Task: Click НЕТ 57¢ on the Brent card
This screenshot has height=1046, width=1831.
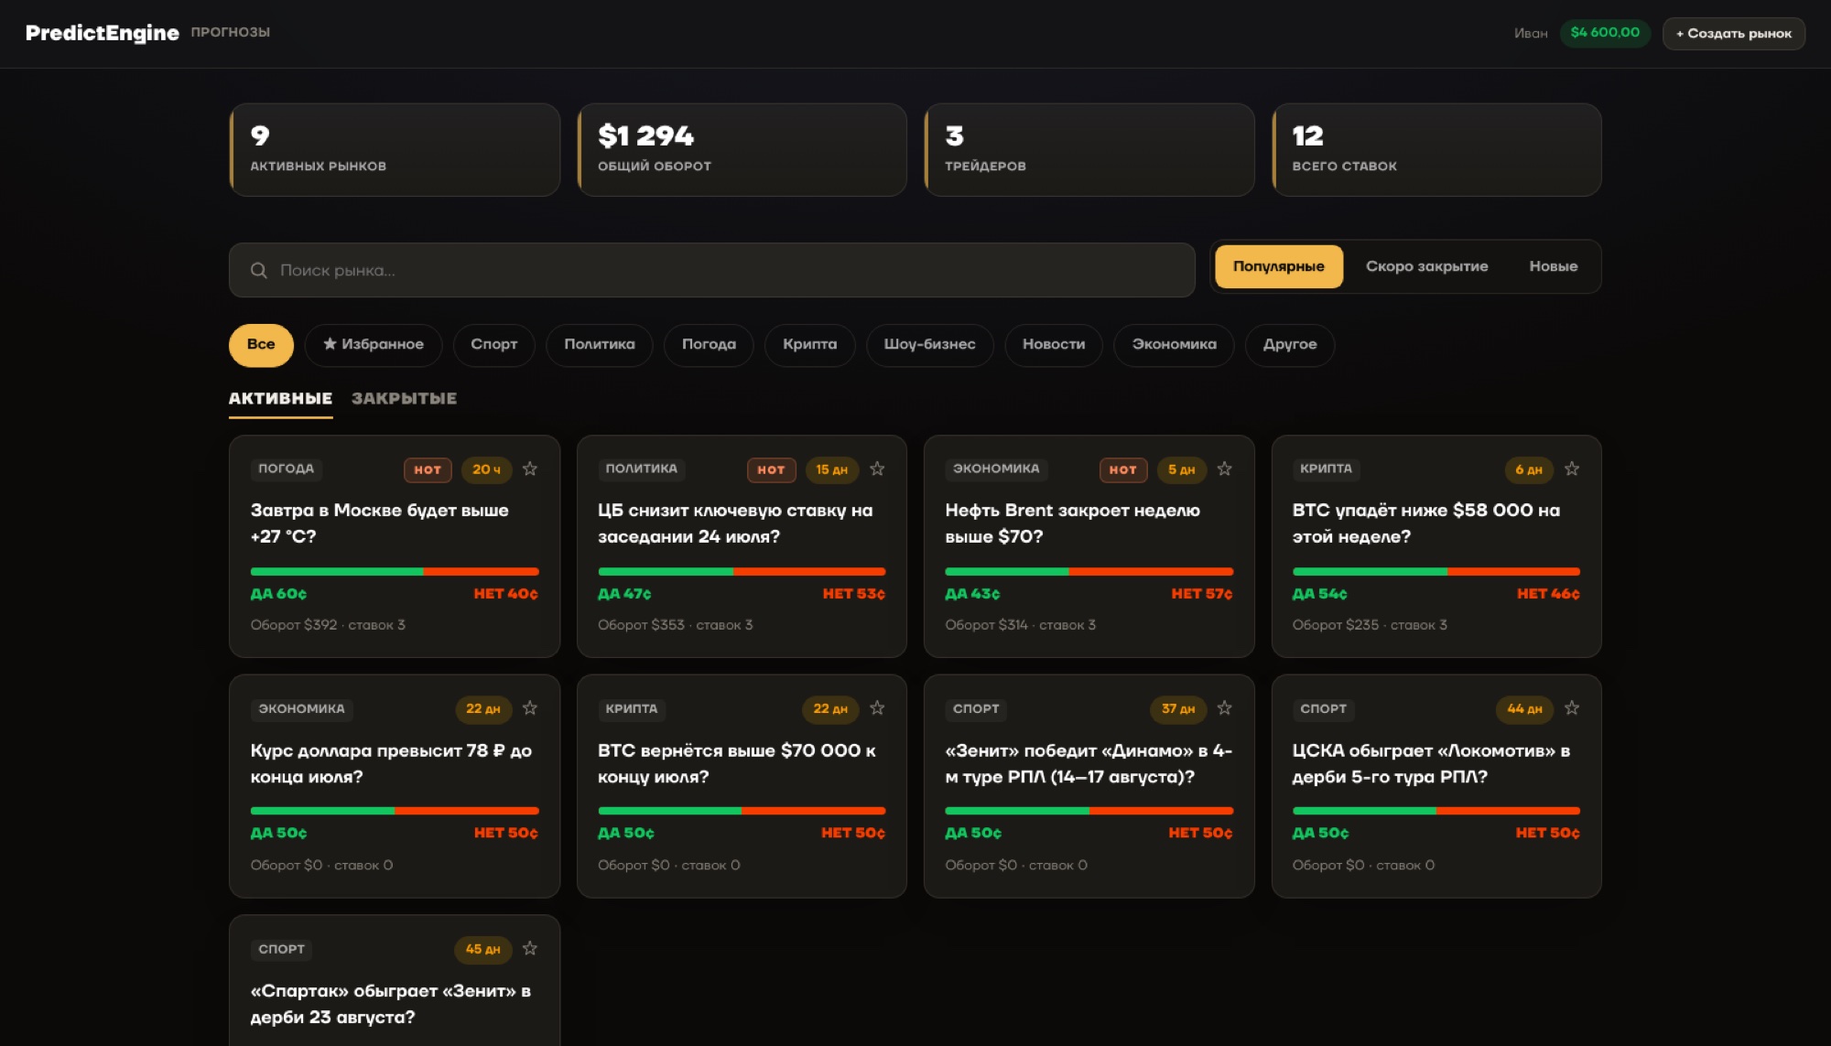Action: [x=1201, y=594]
